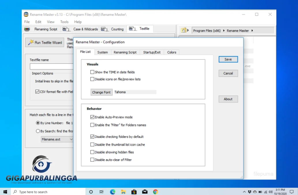Click the battery tray icon
This screenshot has height=195, width=298.
(x=260, y=192)
